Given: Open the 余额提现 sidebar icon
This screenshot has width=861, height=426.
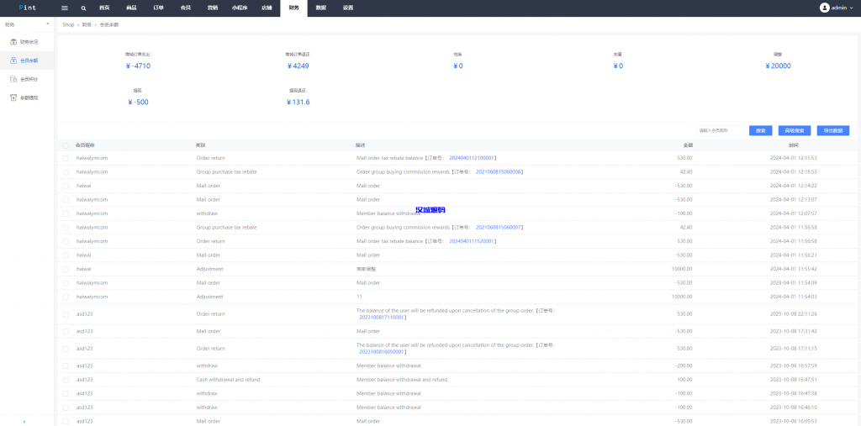Looking at the screenshot, I should [x=13, y=97].
